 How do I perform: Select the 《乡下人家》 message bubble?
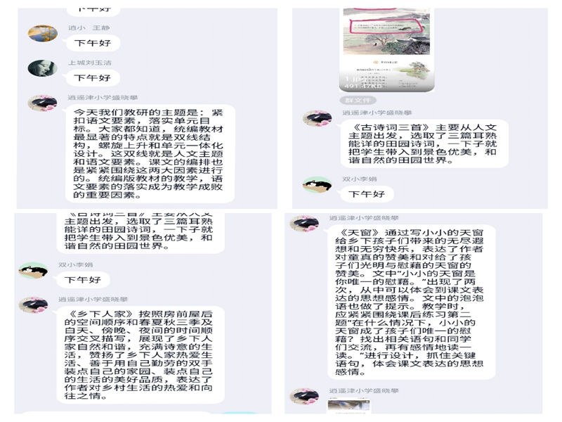pos(140,355)
